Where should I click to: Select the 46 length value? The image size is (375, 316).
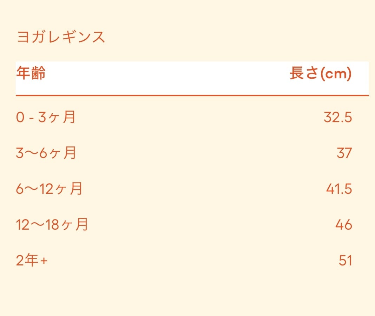[x=343, y=225]
